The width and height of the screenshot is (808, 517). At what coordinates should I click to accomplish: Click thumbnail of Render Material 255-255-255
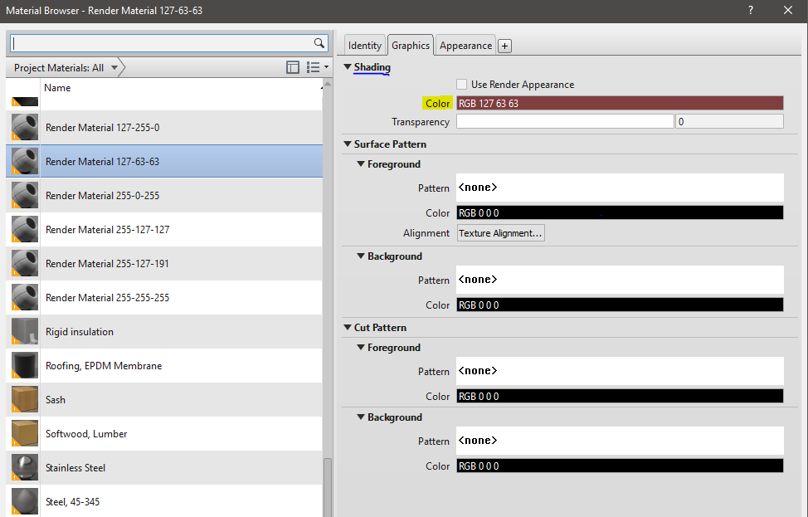point(25,297)
